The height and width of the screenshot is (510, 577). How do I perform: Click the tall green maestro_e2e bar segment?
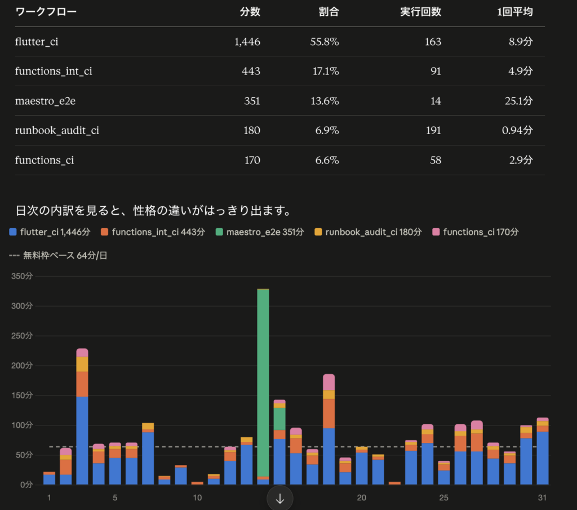[x=263, y=383]
